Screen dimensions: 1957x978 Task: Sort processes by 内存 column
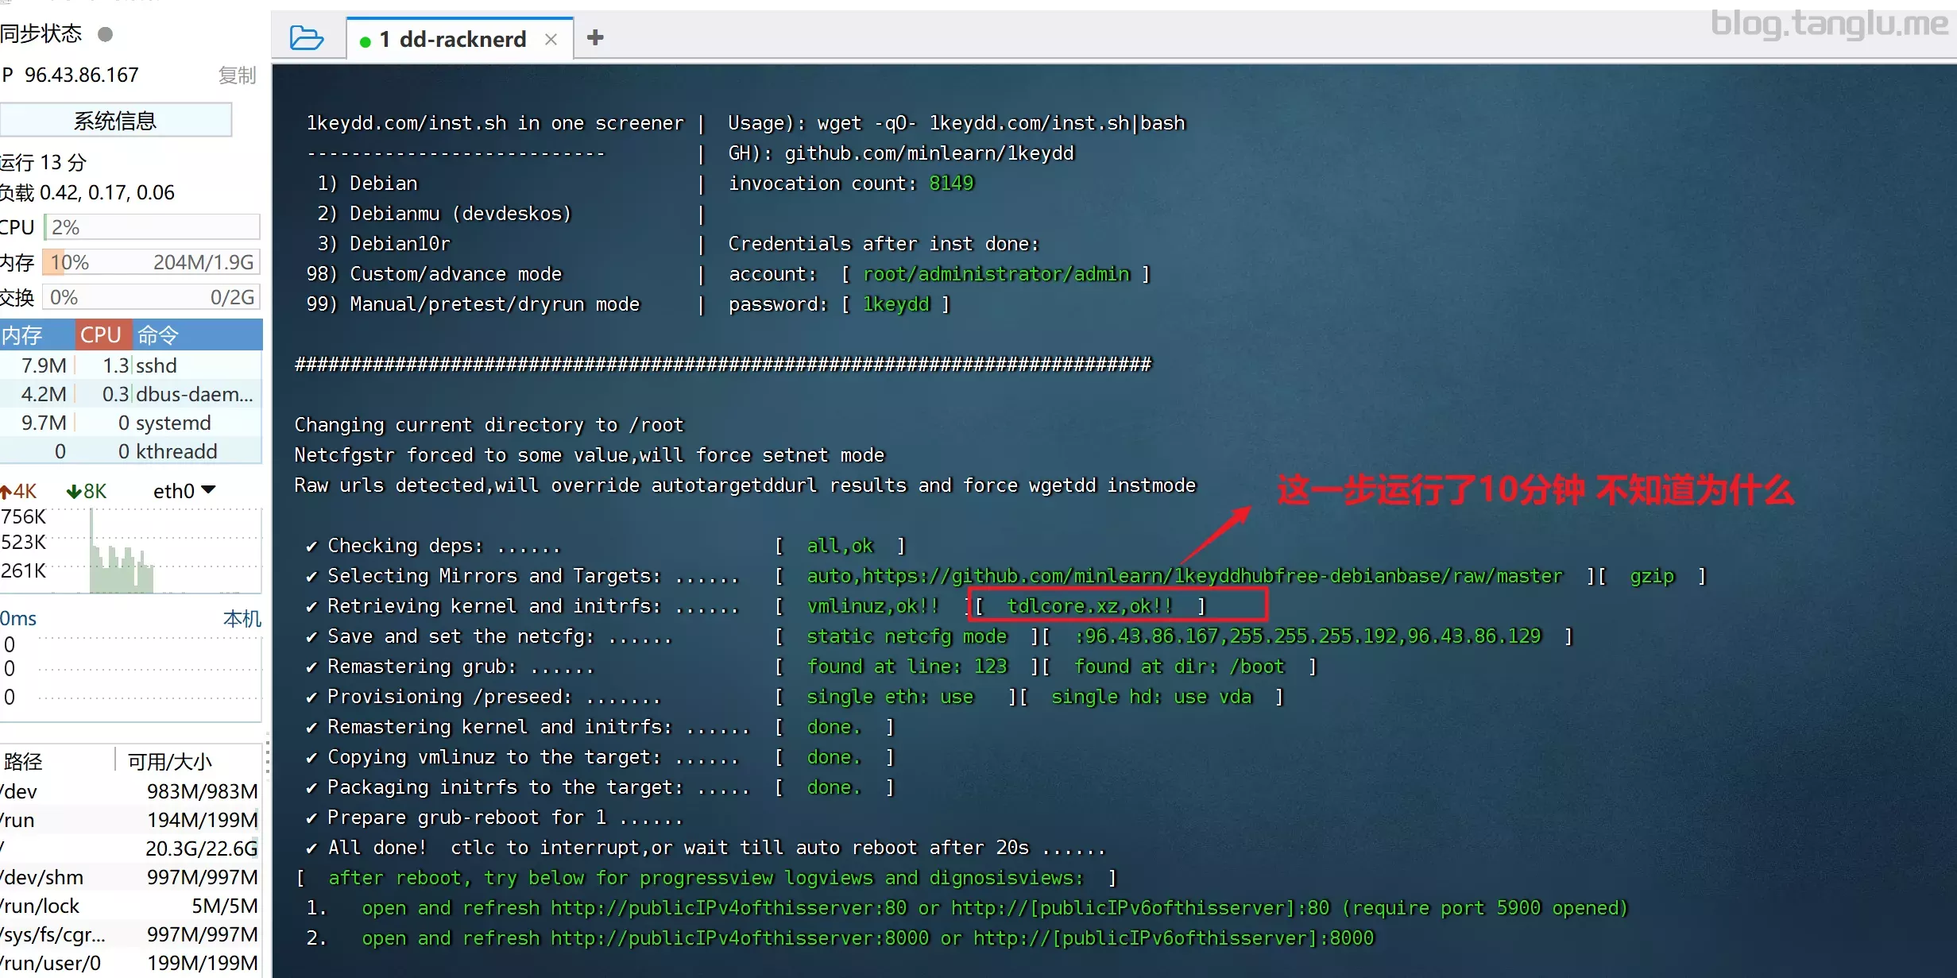coord(24,335)
